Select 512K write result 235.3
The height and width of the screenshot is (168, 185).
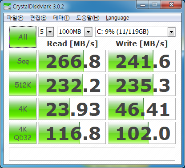click(142, 85)
